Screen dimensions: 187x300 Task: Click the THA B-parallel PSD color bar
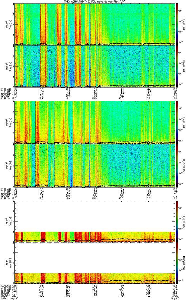tap(177, 66)
